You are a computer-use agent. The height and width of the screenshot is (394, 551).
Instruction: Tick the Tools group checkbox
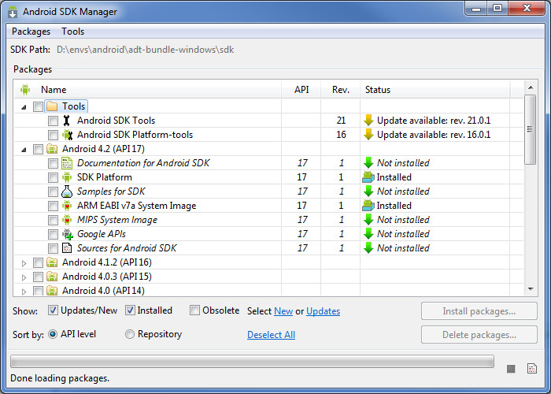tap(38, 106)
